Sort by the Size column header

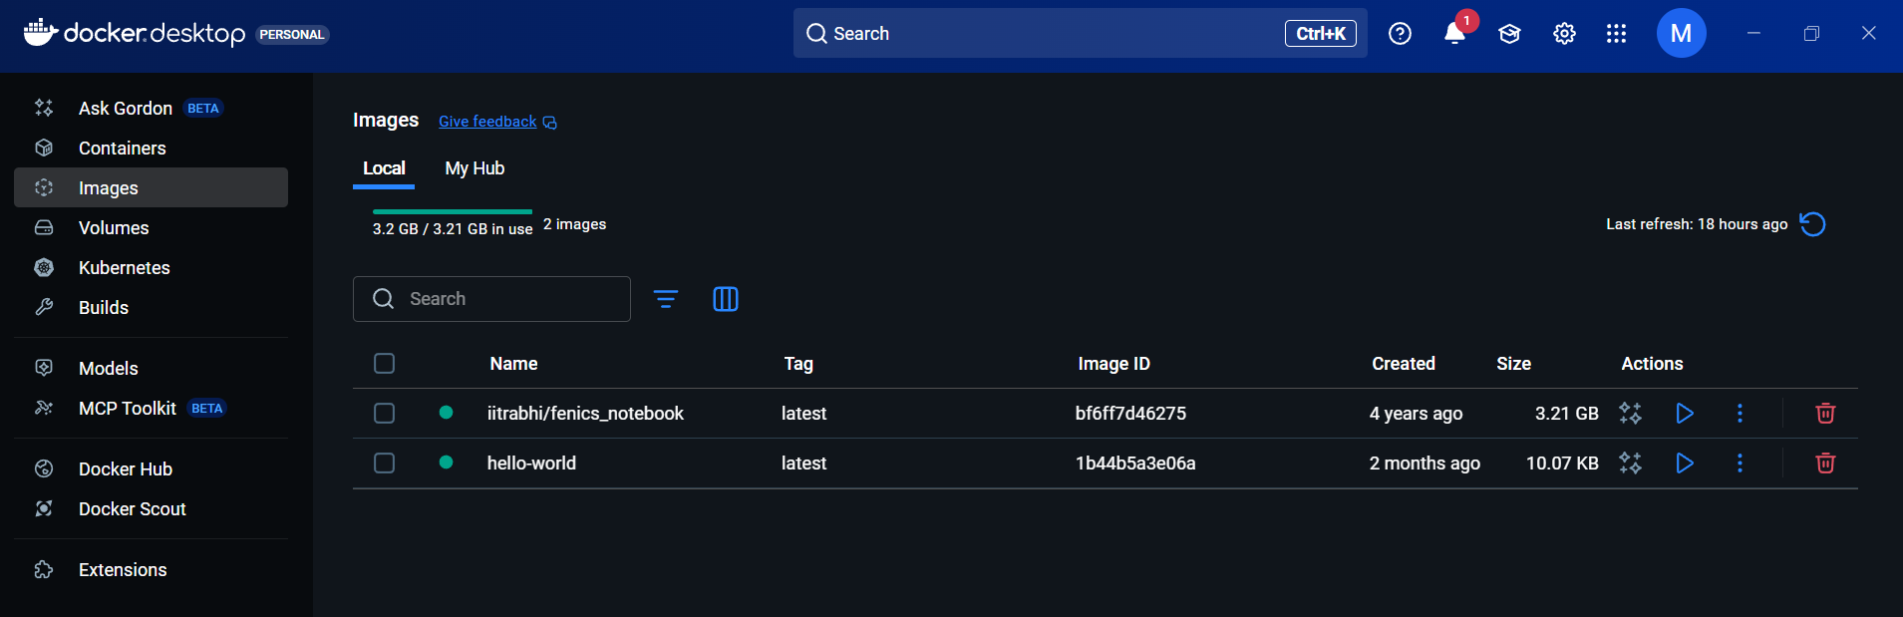[1513, 364]
